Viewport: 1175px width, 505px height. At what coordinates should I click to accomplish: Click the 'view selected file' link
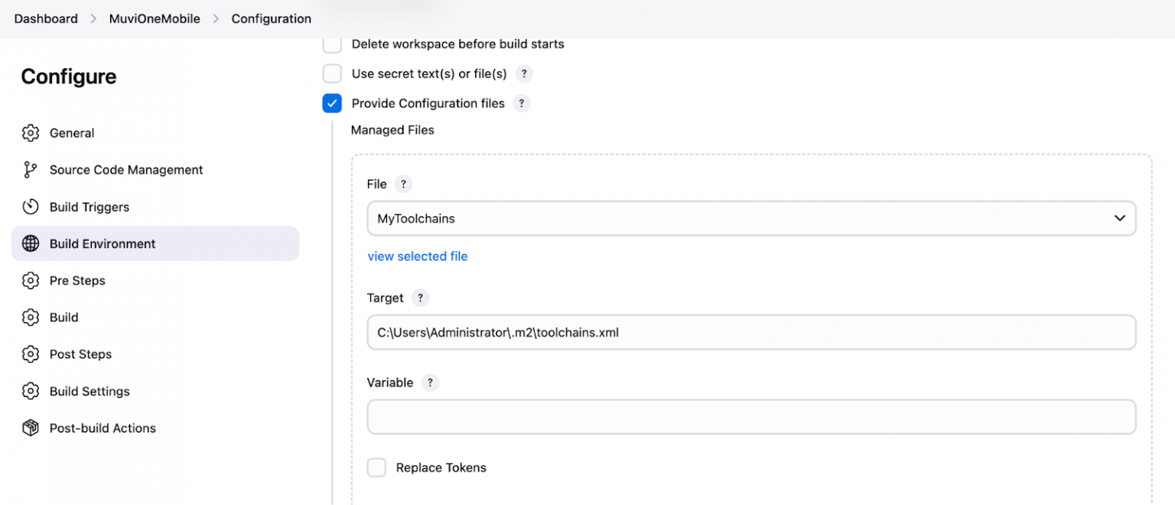coord(418,256)
